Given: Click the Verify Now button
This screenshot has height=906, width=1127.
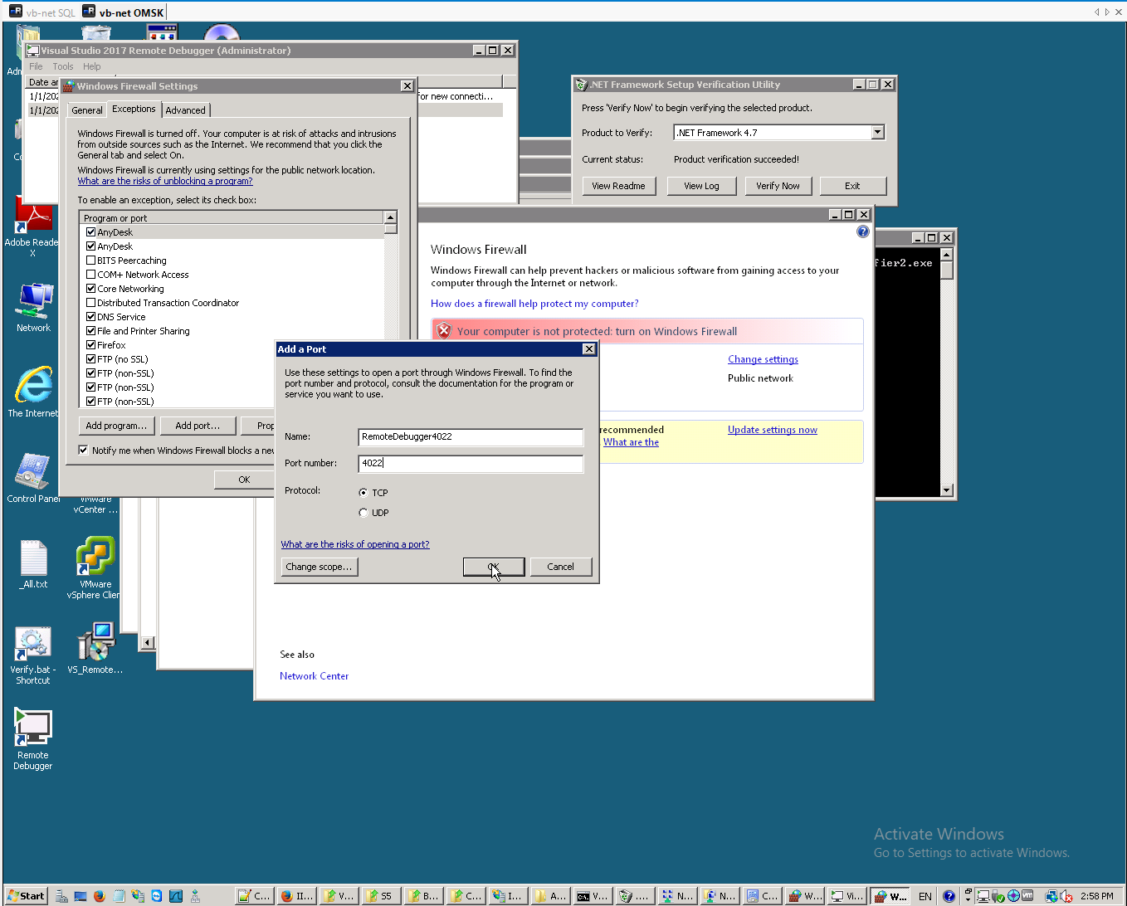Looking at the screenshot, I should (778, 186).
